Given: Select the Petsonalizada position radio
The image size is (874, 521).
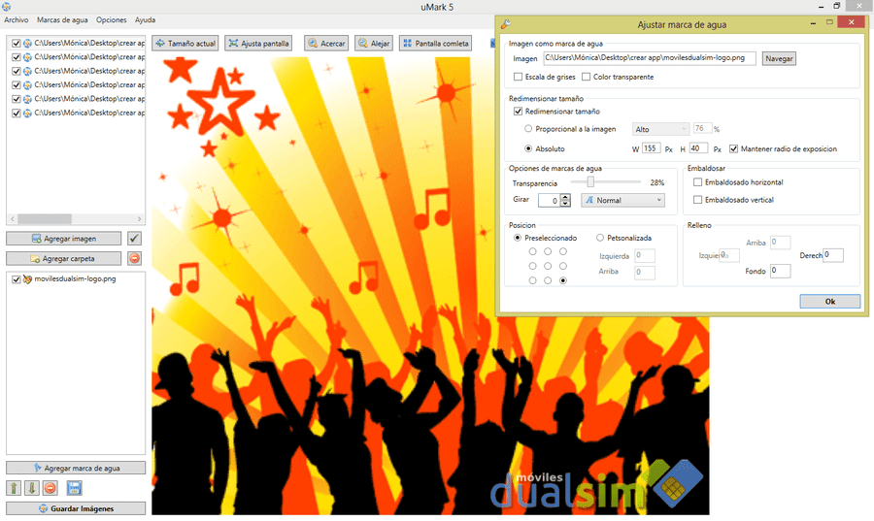Looking at the screenshot, I should [x=600, y=238].
